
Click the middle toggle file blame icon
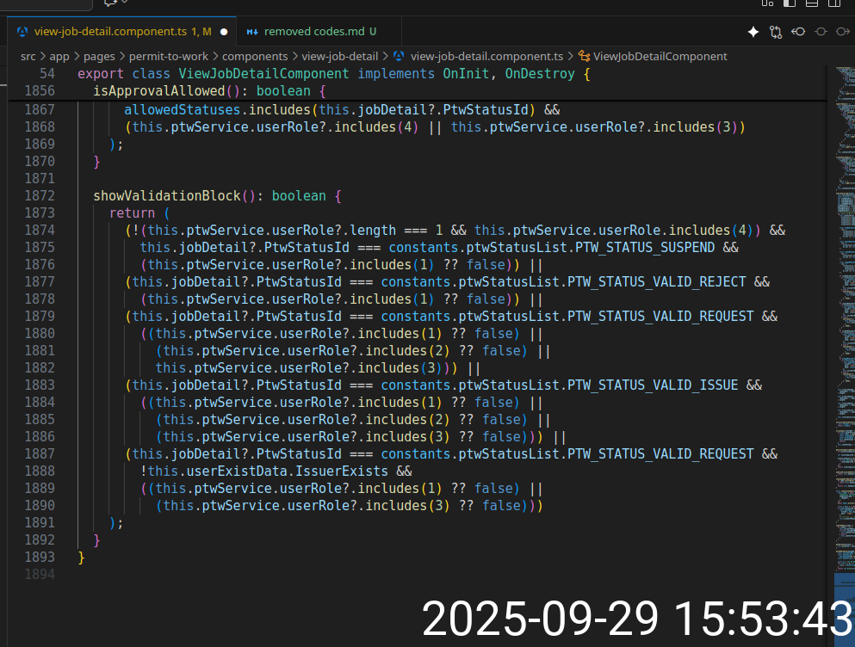point(821,32)
